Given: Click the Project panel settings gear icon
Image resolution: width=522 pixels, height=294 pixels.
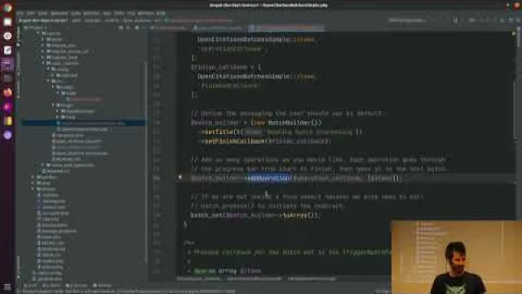Looking at the screenshot, I should point(137,28).
